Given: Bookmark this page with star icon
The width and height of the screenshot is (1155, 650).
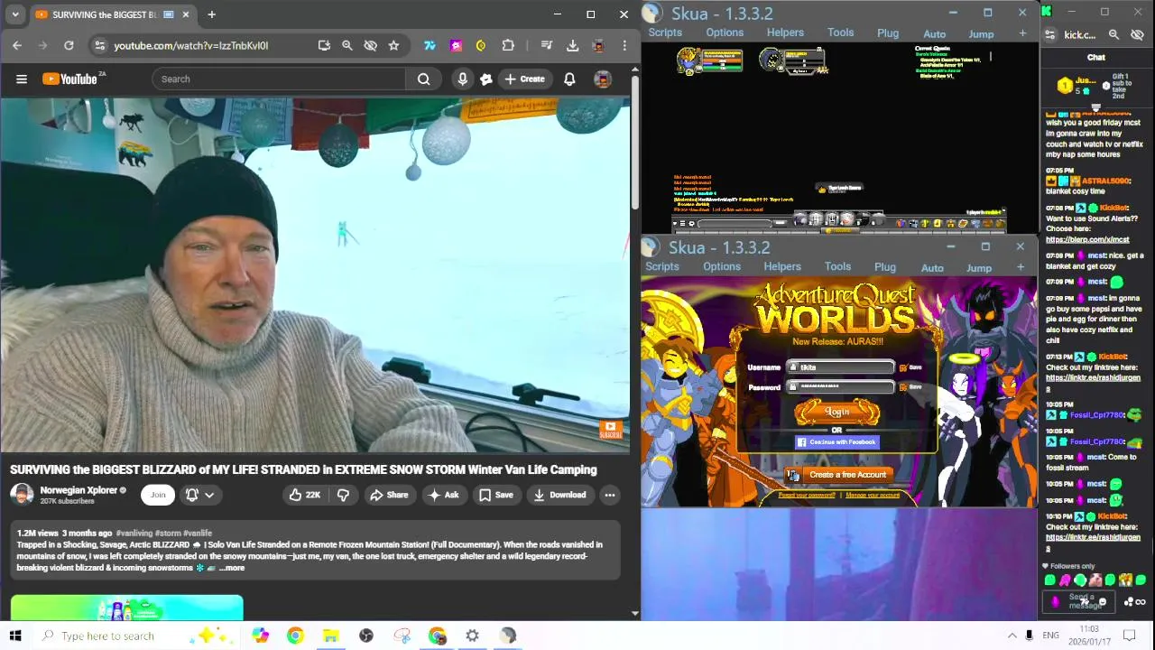Looking at the screenshot, I should pyautogui.click(x=393, y=45).
